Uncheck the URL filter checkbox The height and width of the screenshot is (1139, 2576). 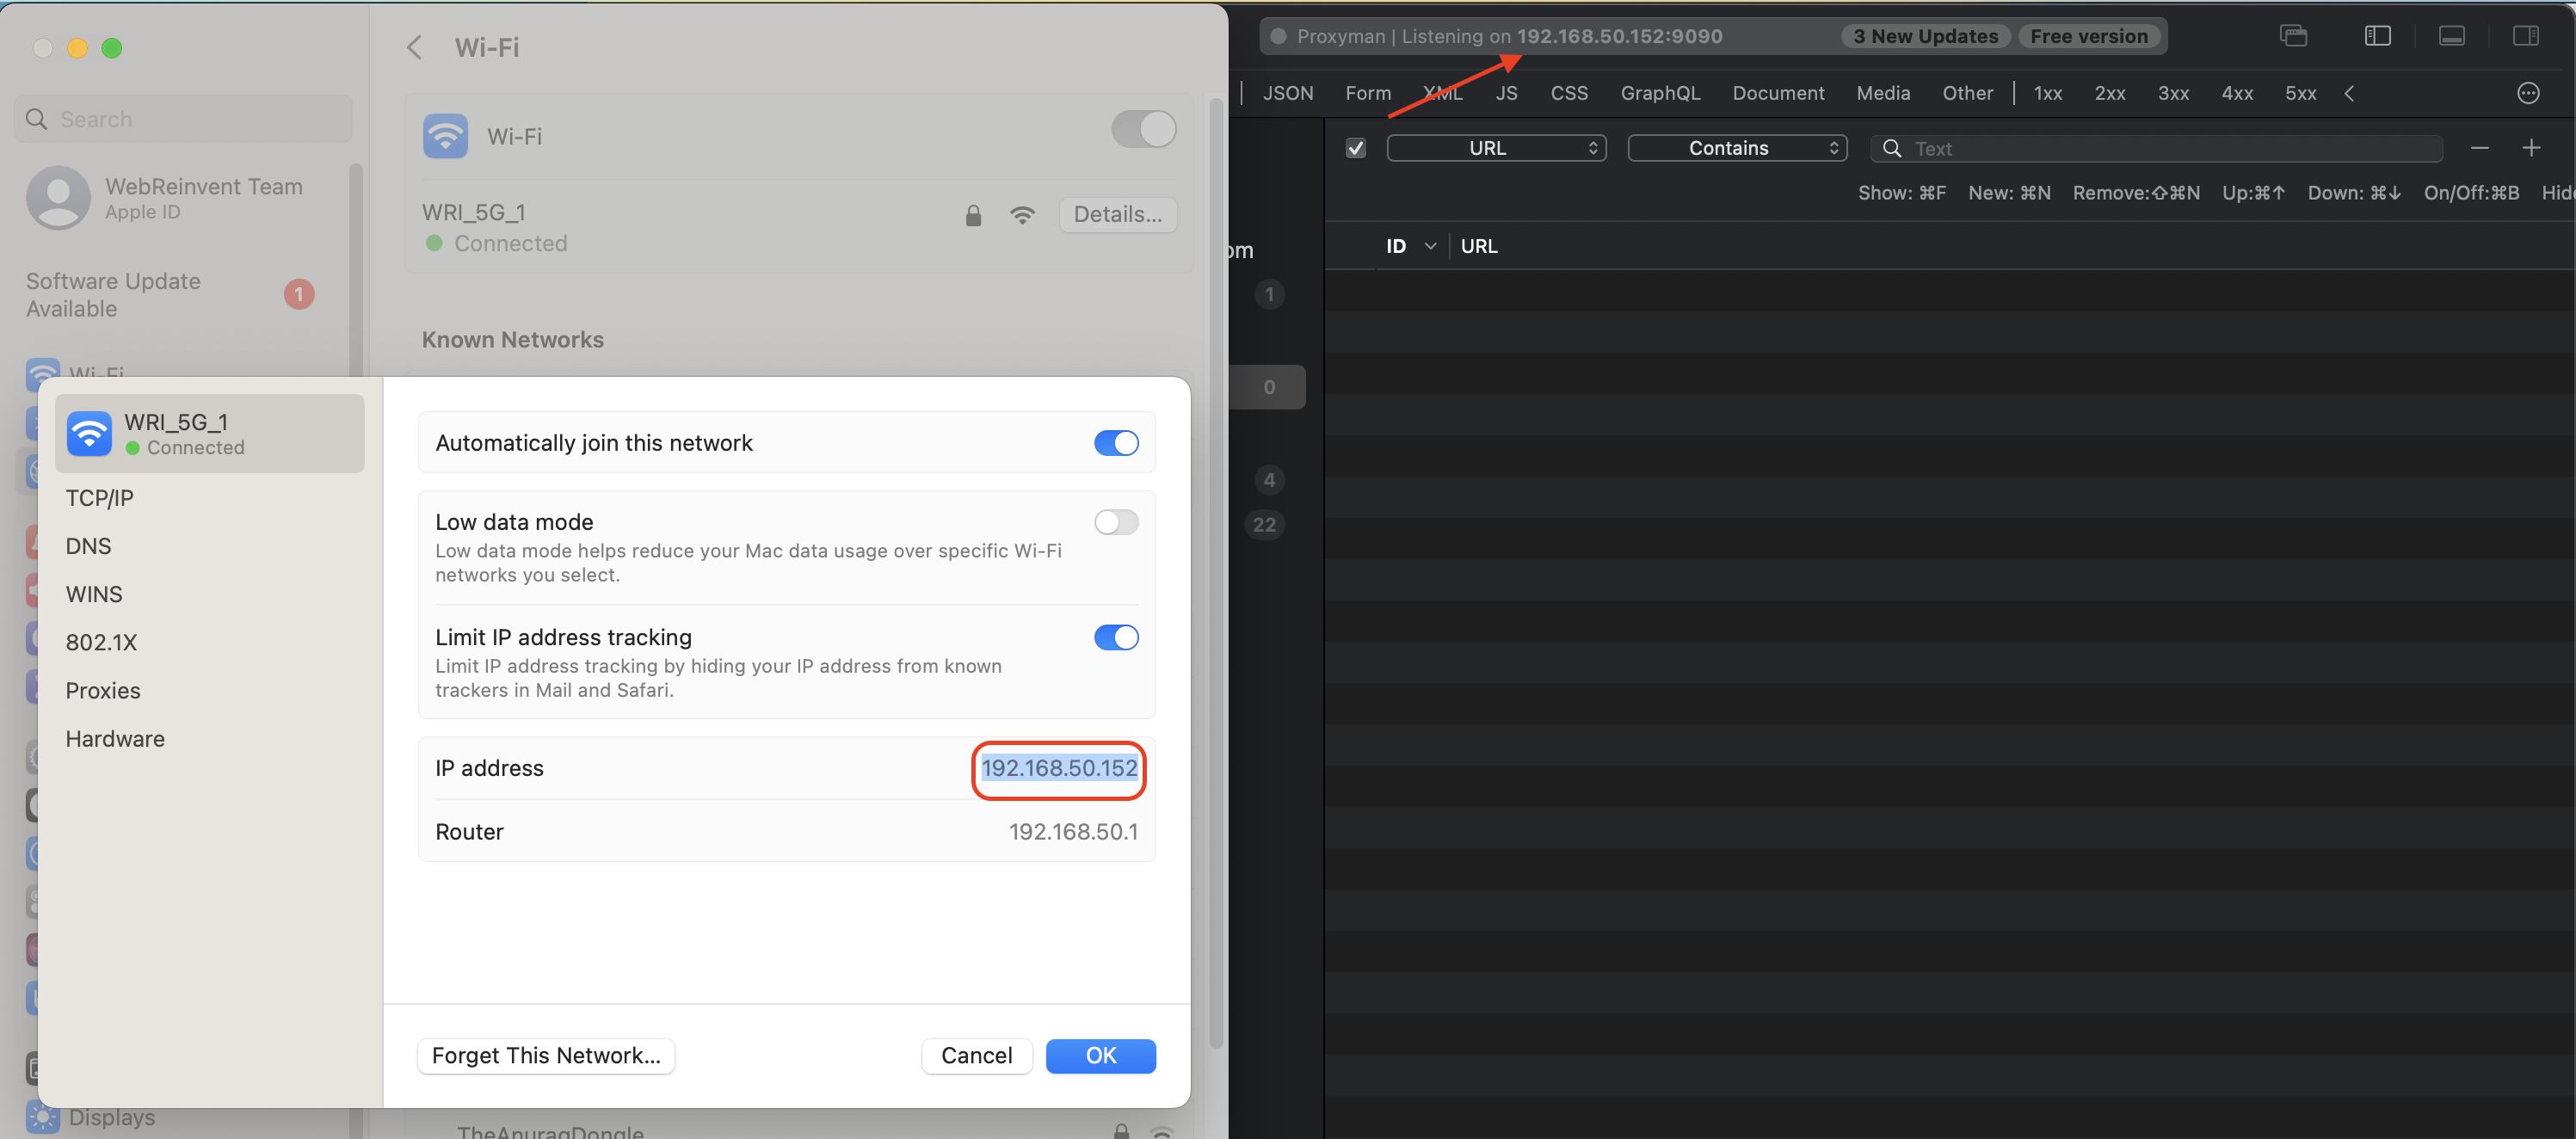tap(1355, 148)
